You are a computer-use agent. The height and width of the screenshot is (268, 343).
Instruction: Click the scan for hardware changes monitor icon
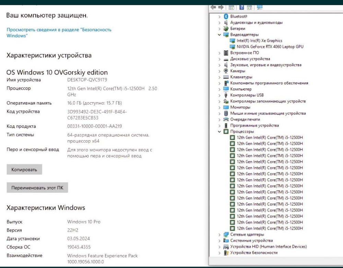click(x=259, y=7)
